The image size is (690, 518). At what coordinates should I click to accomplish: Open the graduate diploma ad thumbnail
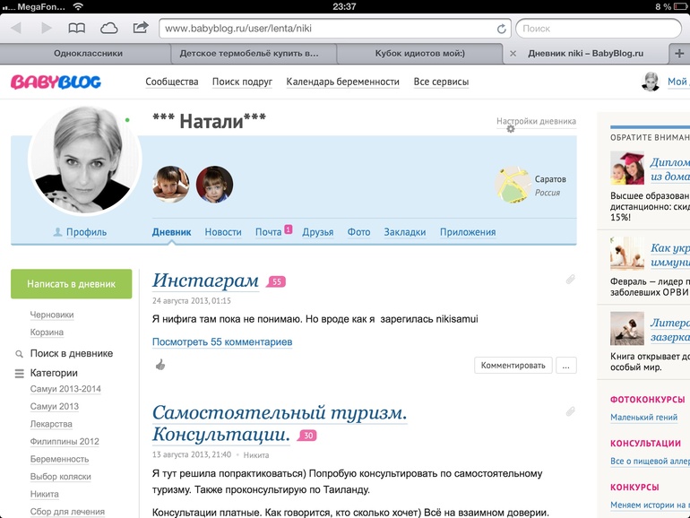click(627, 168)
